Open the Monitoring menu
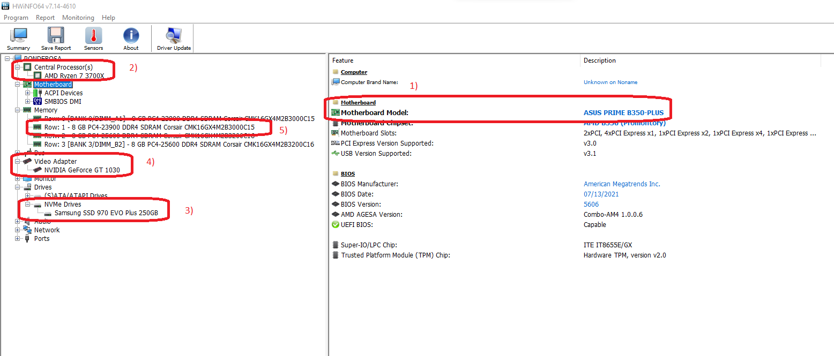 tap(78, 18)
